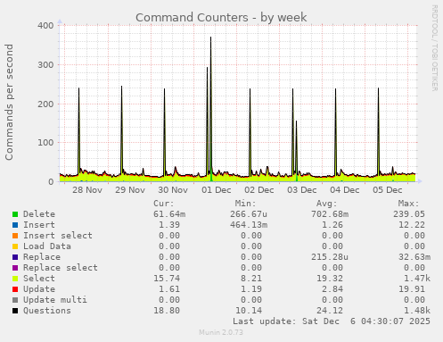Click the '02 Dec' x-axis label
Viewport: 443px width, 342px height.
click(x=259, y=190)
